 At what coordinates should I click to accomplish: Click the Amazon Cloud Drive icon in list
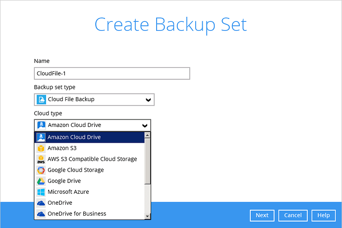coord(41,137)
